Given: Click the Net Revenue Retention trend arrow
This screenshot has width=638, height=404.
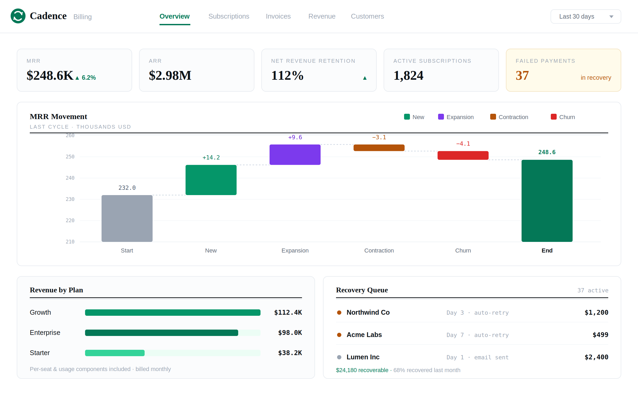Looking at the screenshot, I should coord(365,78).
